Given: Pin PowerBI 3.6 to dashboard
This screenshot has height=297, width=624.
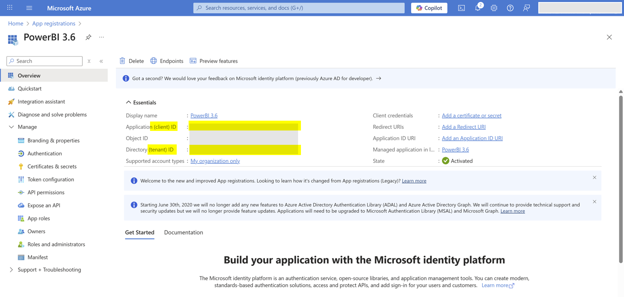Looking at the screenshot, I should [x=88, y=37].
